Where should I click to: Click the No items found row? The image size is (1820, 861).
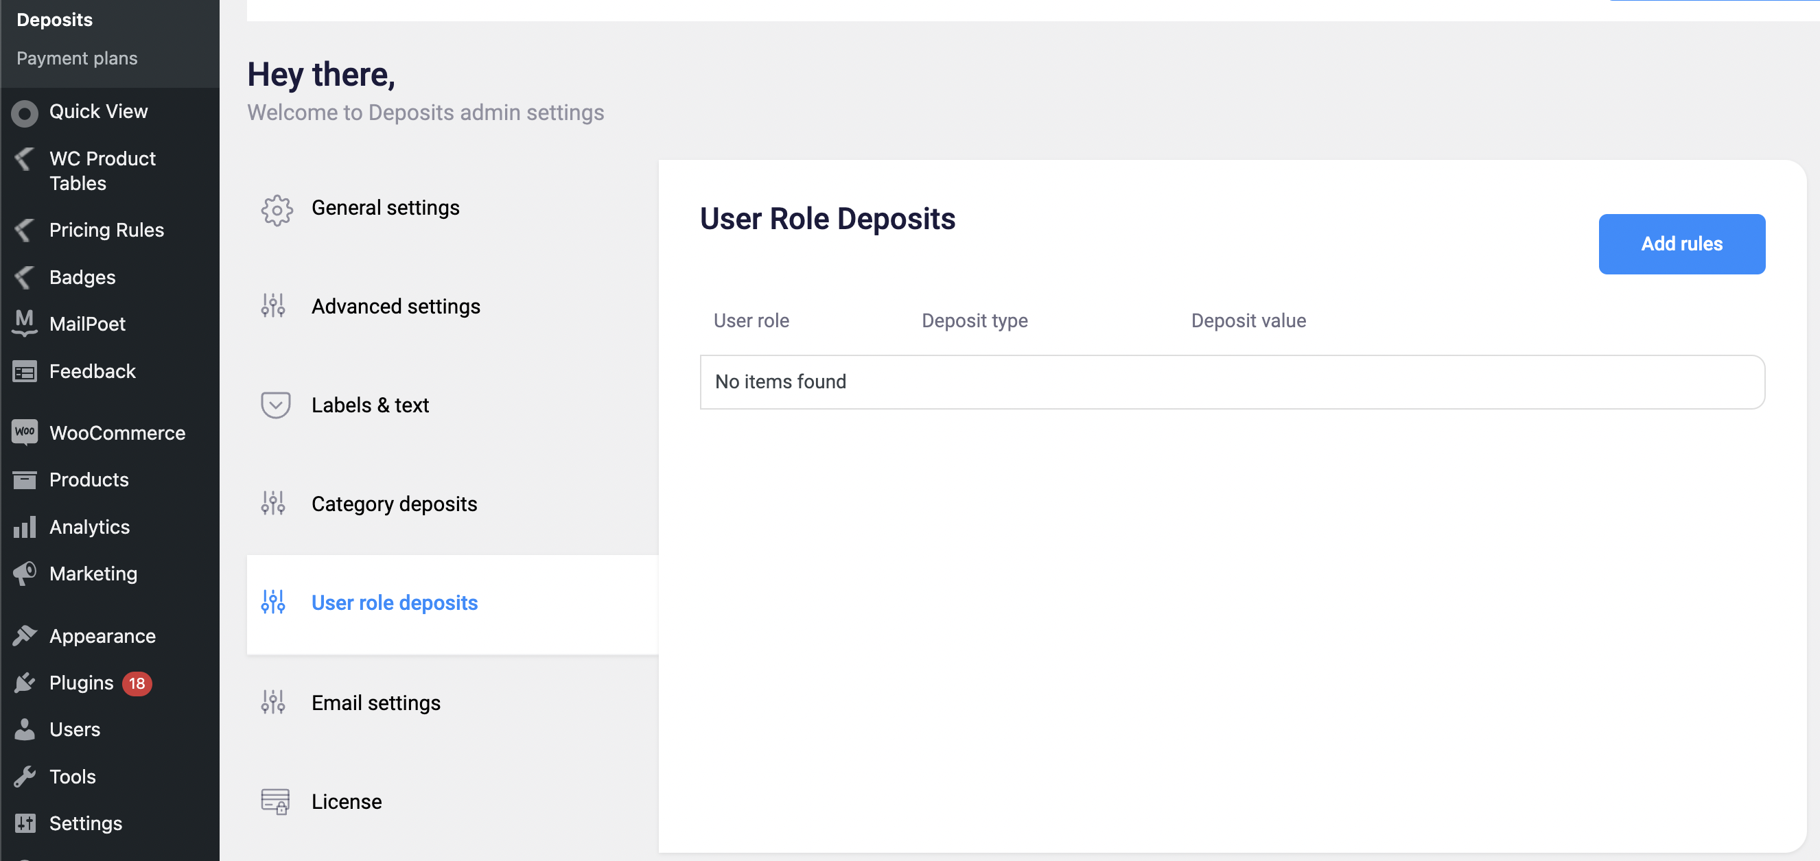coord(1232,382)
